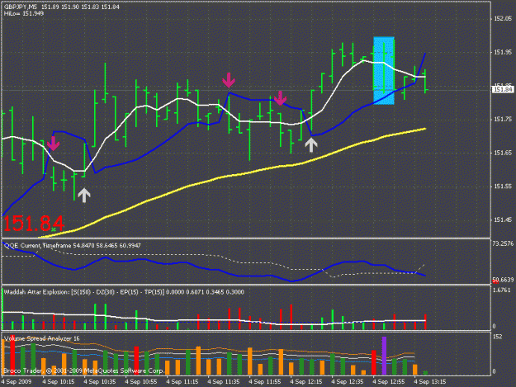The width and height of the screenshot is (516, 387).
Task: Click the 50.6639 QQE scale value
Action: 503,280
